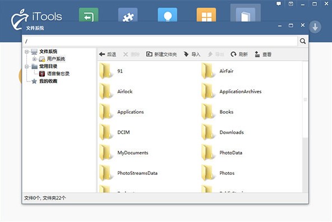Image resolution: width=332 pixels, height=222 pixels.
Task: Click the PhotoStreamsData folder name
Action: (137, 173)
